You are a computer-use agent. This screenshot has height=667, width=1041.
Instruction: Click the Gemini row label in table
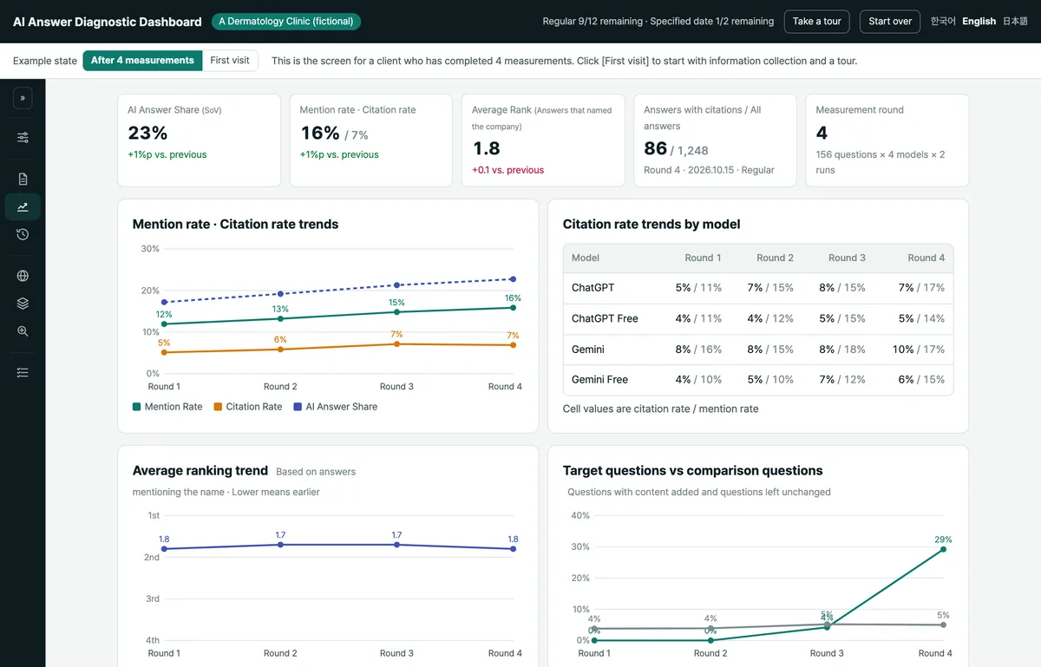tap(588, 349)
